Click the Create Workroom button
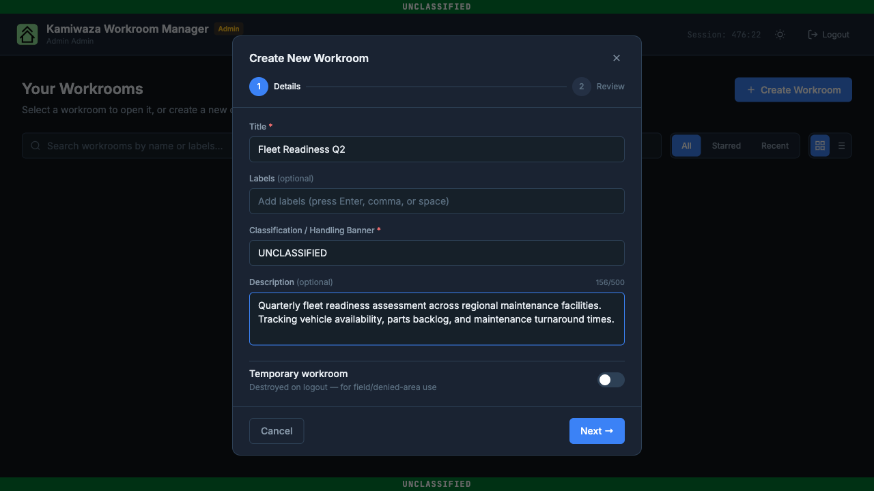874x491 pixels. [793, 89]
